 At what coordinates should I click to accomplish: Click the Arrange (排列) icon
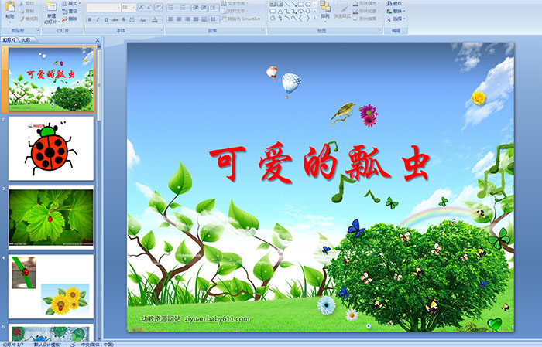[x=325, y=8]
